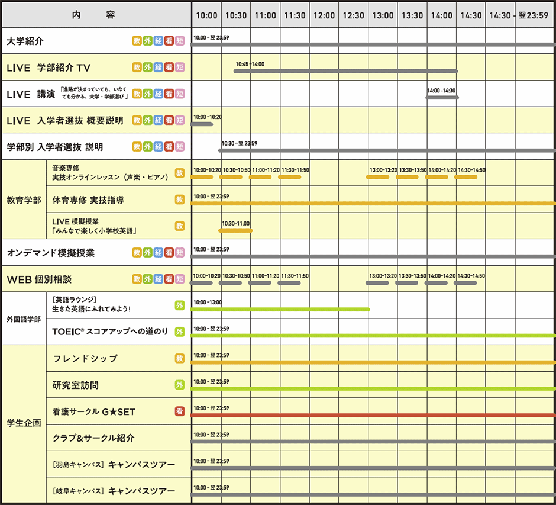Click the 14:30-14:50 gray bar in WEB 個別相談 row
The height and width of the screenshot is (505, 556).
[x=466, y=283]
